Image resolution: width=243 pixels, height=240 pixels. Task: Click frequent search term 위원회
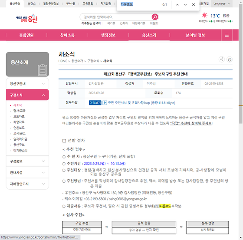154,23
